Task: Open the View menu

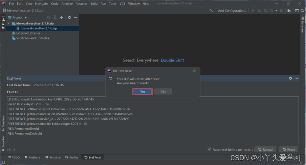Action: click(29, 4)
